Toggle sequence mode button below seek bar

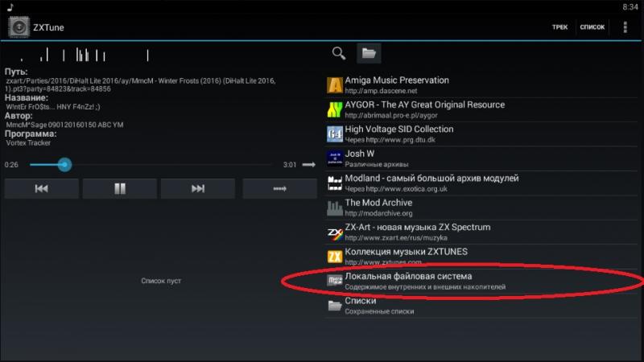click(280, 189)
